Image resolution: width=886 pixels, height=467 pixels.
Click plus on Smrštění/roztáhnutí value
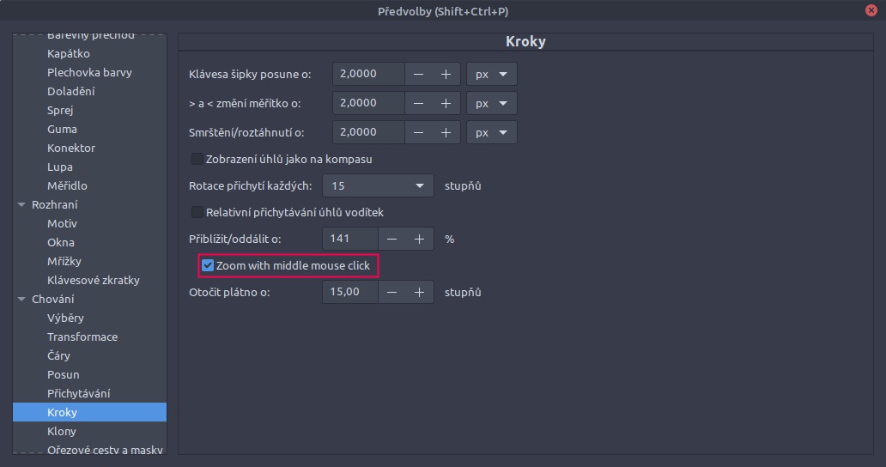pyautogui.click(x=446, y=132)
